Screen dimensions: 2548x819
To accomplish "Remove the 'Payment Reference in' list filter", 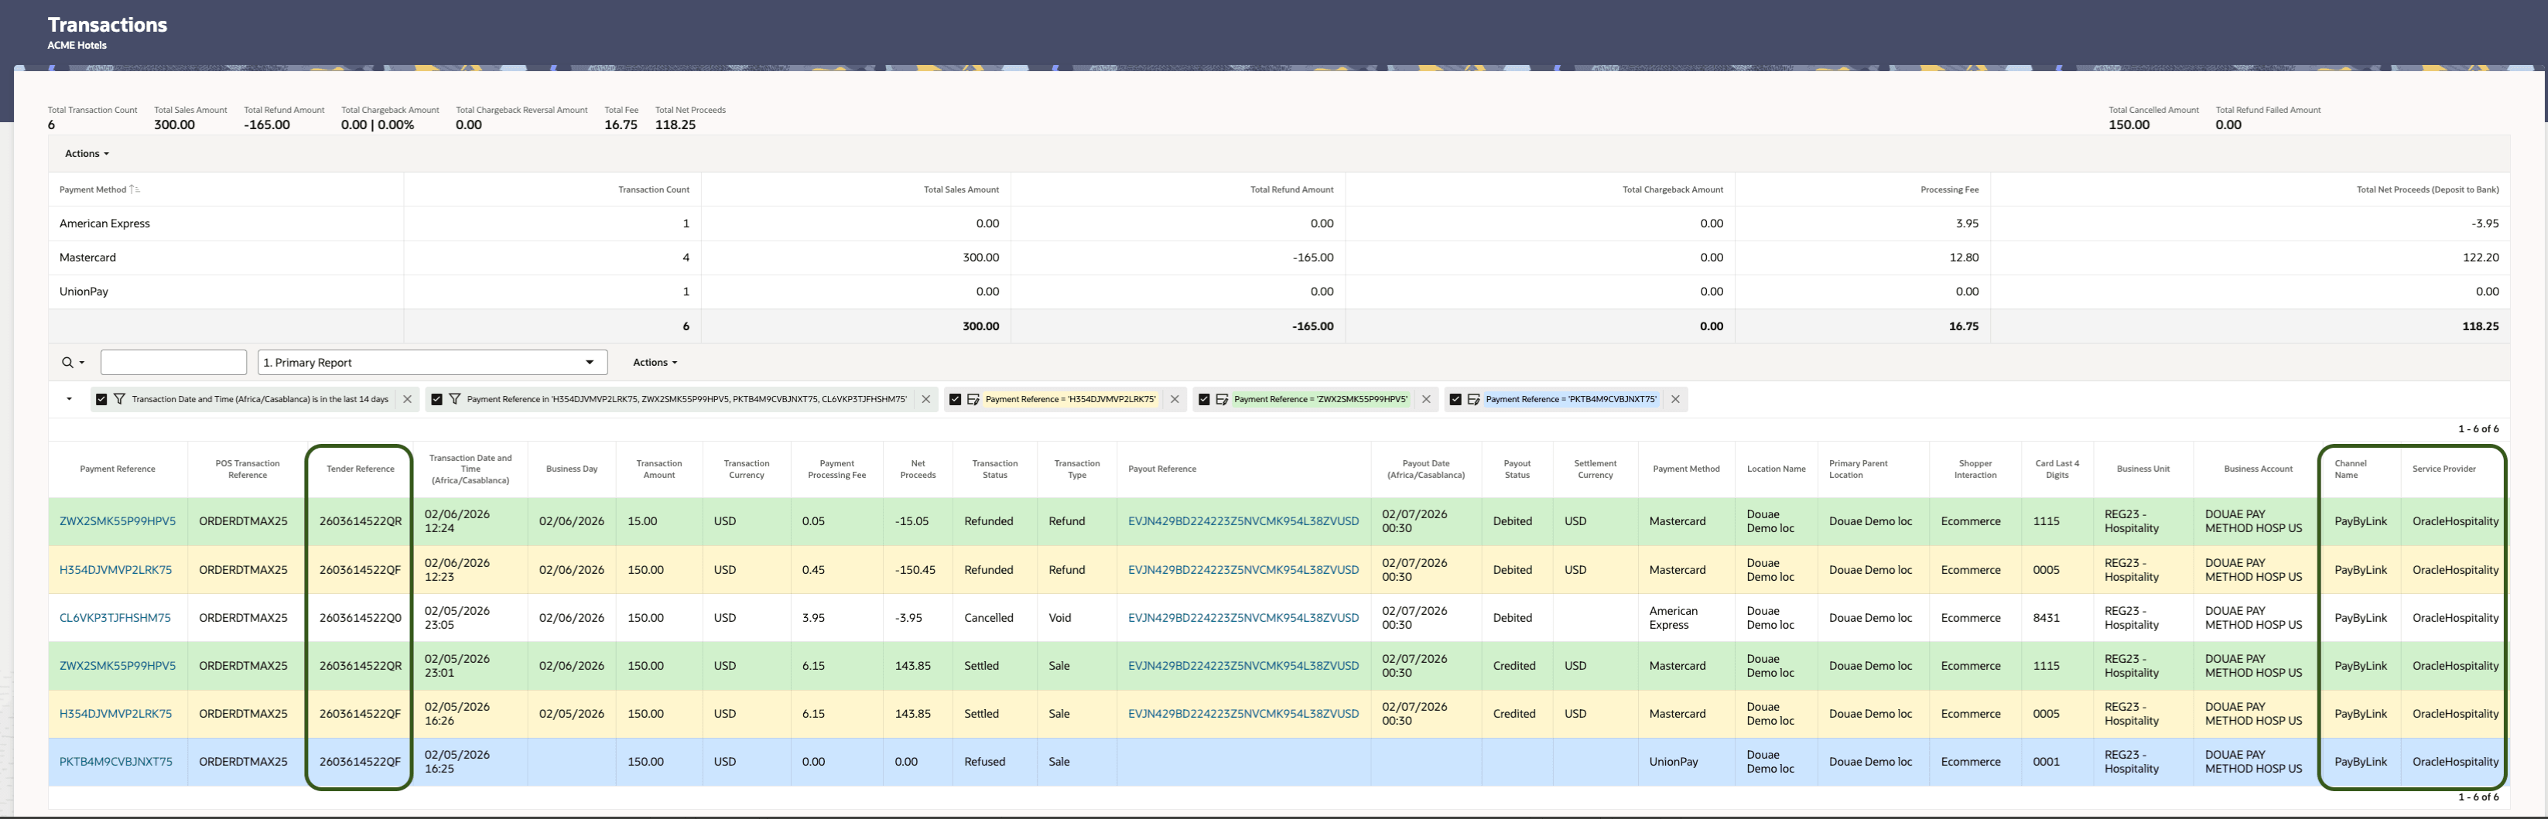I will [x=926, y=400].
